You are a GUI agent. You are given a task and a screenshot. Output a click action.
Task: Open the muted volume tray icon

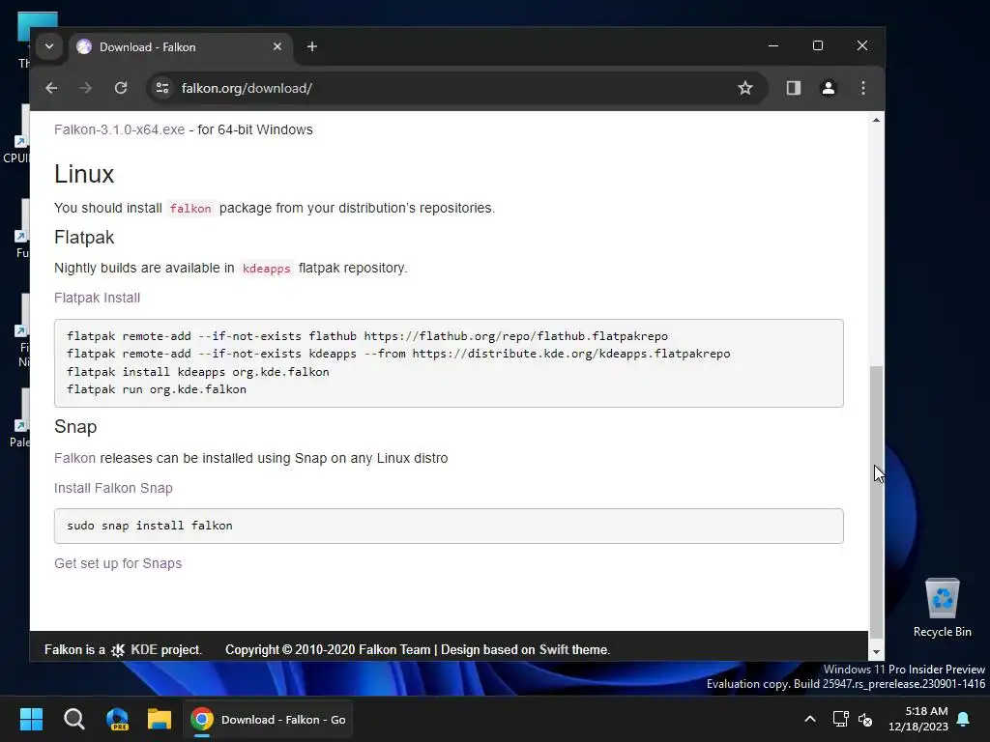point(865,719)
